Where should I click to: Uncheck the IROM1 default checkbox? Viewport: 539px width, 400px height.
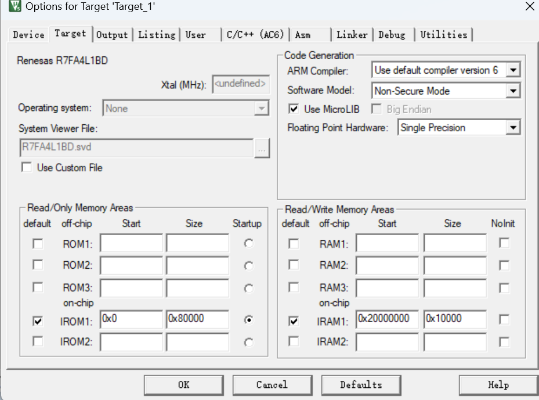click(x=38, y=321)
